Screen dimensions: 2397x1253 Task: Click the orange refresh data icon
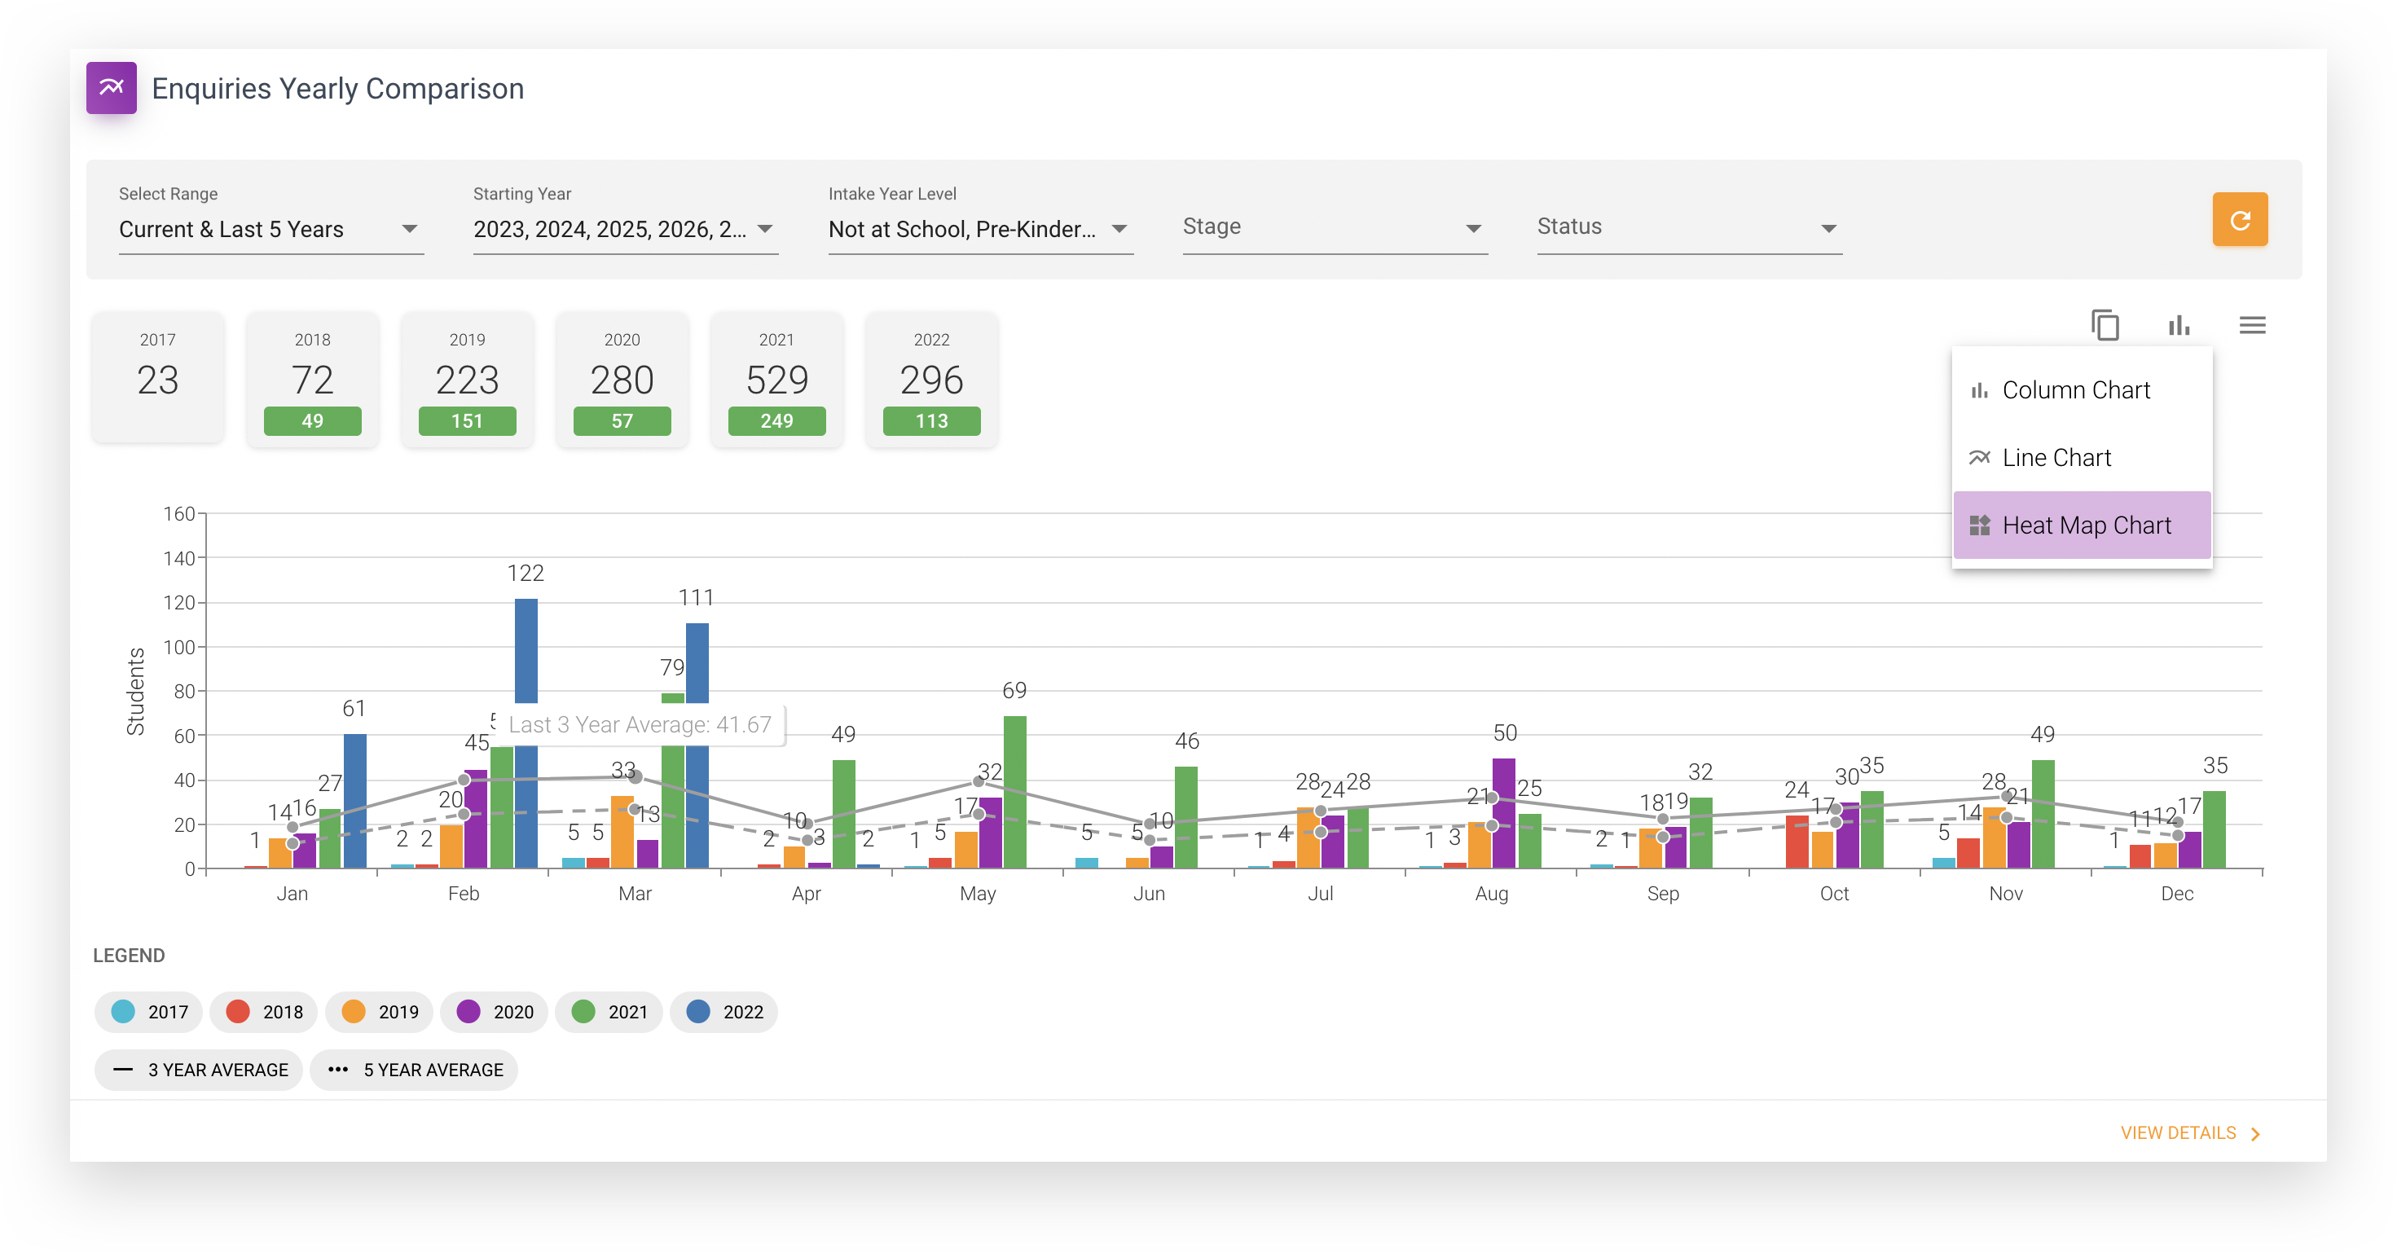point(2239,219)
